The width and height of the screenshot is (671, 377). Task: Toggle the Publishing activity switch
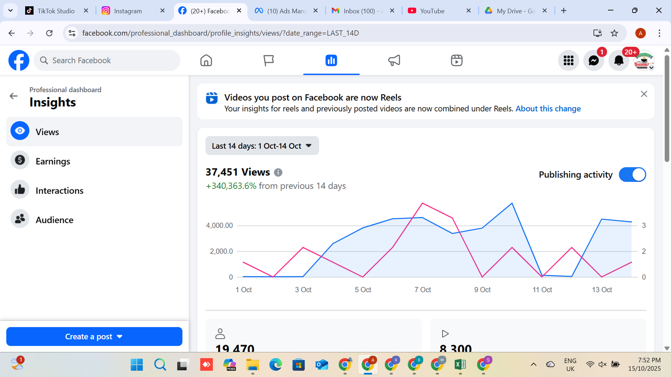tap(632, 175)
